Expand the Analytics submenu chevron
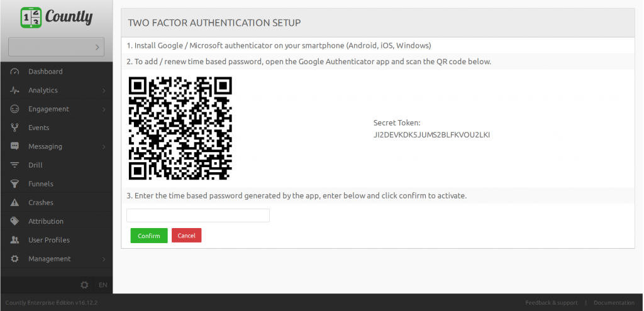Image resolution: width=644 pixels, height=311 pixels. (x=104, y=90)
